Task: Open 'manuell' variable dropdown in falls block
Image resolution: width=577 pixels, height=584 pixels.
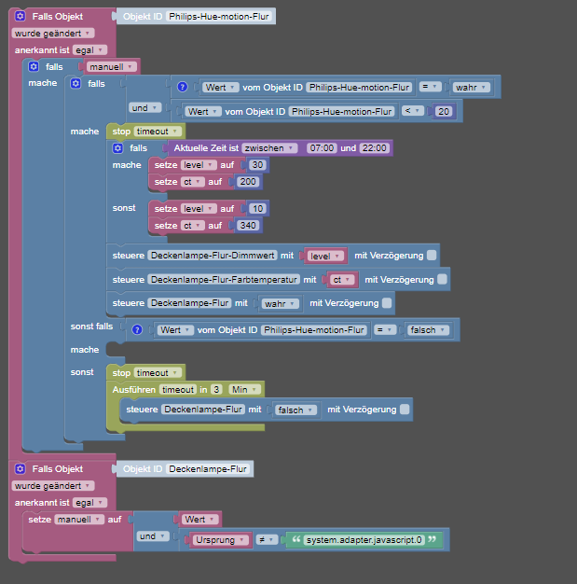Action: 112,66
